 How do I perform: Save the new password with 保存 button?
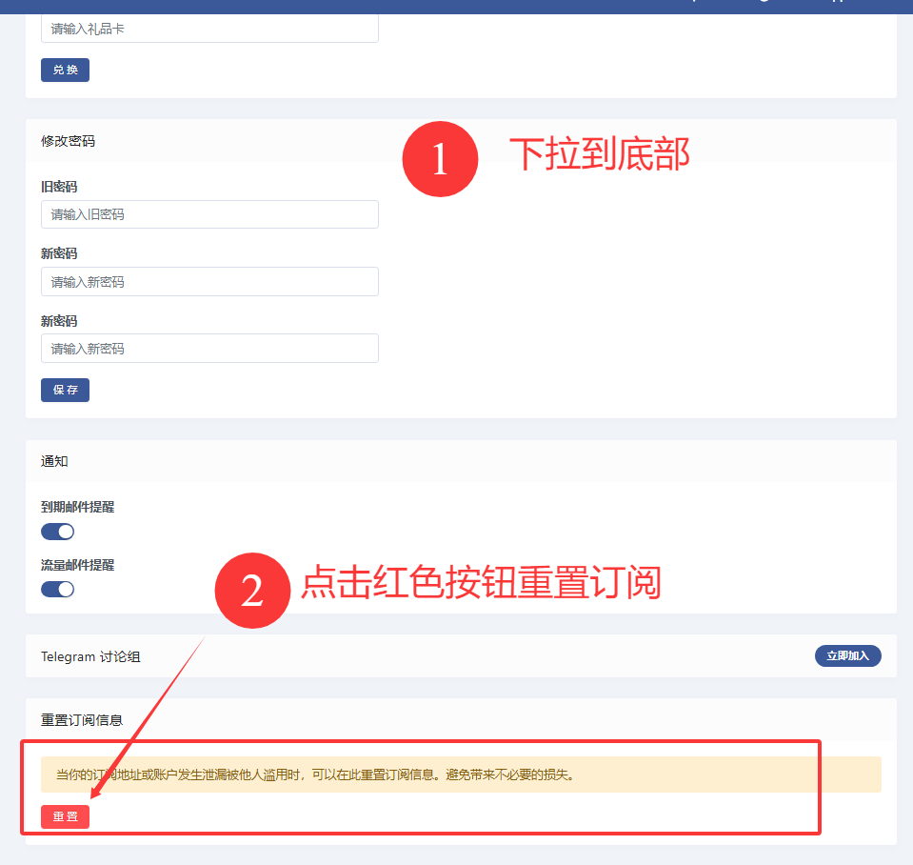click(x=65, y=390)
